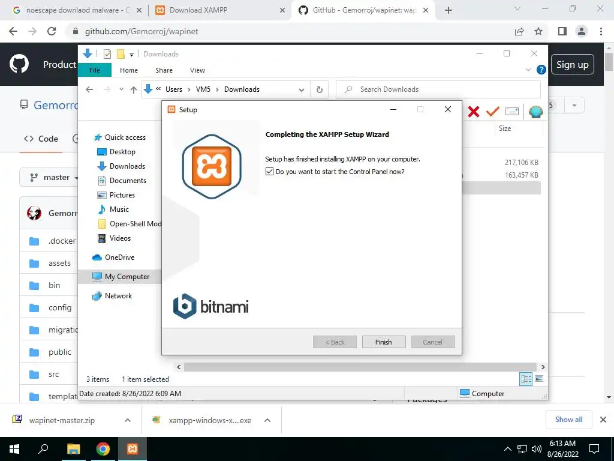This screenshot has height=461, width=614.
Task: Open the View ribbon tab in Explorer
Action: 197,70
